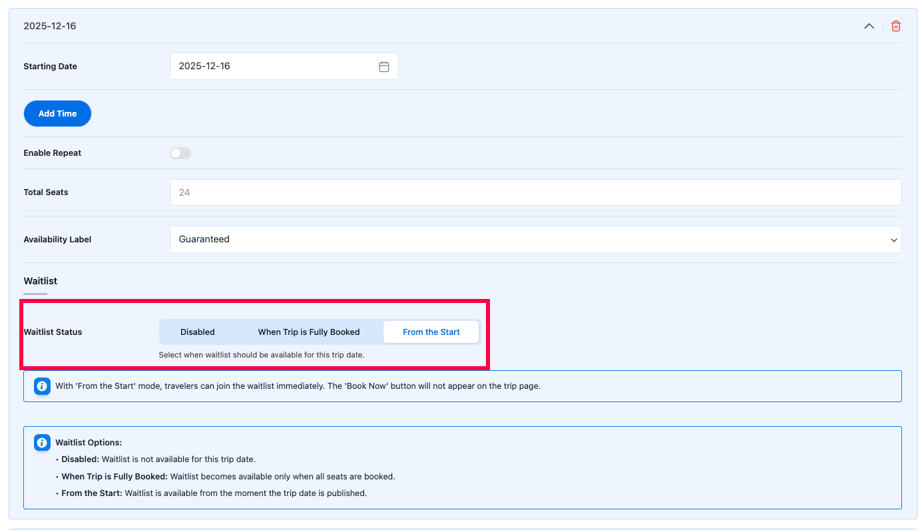The image size is (922, 532).
Task: Click the waitlist help text below options
Action: [262, 355]
